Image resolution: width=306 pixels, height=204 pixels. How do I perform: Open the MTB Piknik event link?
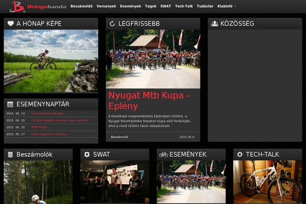tap(39, 127)
